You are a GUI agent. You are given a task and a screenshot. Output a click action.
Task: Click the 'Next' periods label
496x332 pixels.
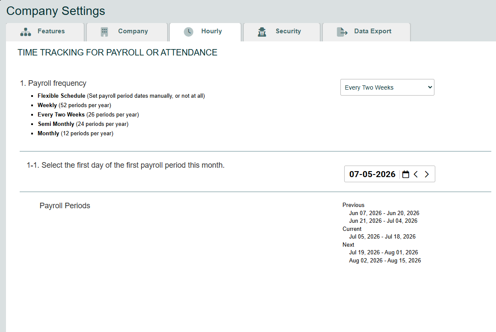pos(348,245)
